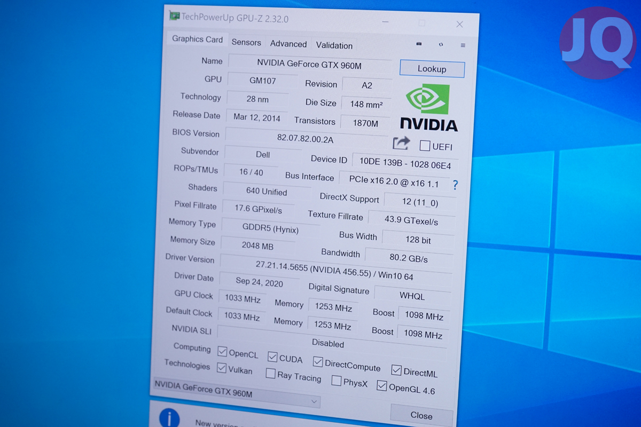The width and height of the screenshot is (641, 427).
Task: Click the BIOS Version field 82.07.82.00.2A
Action: pos(307,138)
